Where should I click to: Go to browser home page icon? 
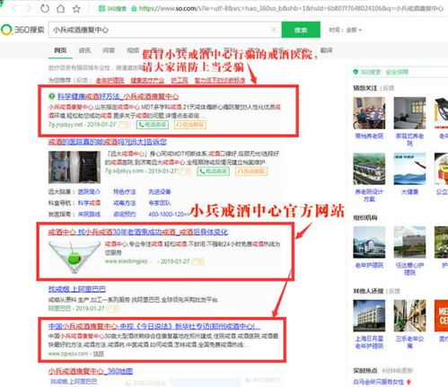61,8
